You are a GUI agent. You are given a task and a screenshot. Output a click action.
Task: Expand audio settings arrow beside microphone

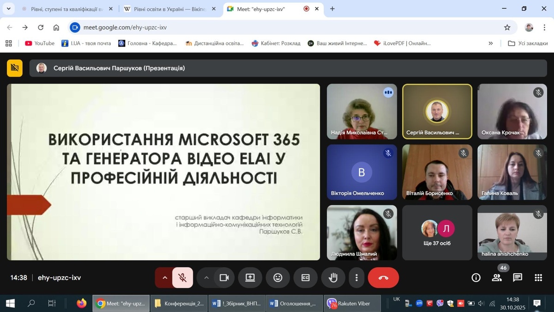click(x=165, y=278)
